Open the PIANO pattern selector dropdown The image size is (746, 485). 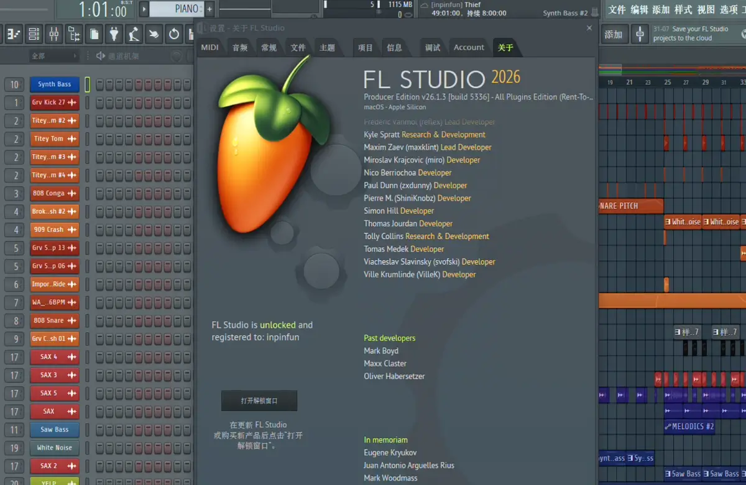[177, 9]
